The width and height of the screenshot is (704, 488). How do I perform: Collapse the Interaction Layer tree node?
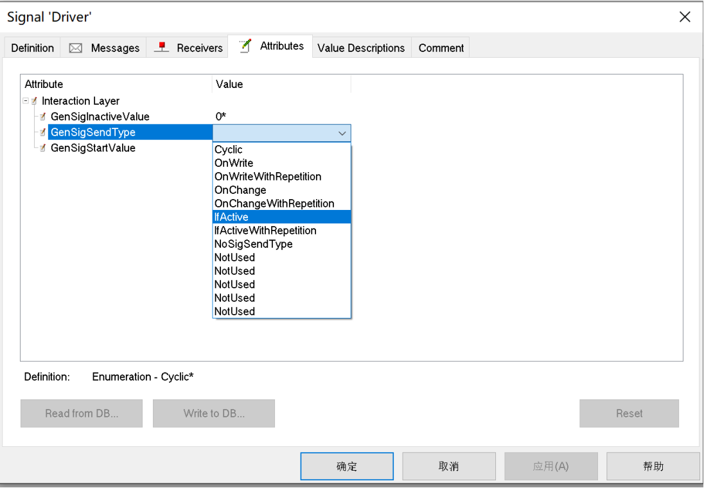pos(26,101)
